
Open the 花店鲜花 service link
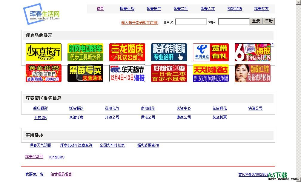pos(219,108)
